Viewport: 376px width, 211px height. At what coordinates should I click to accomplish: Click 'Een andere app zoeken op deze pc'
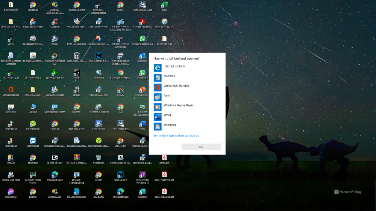(176, 136)
